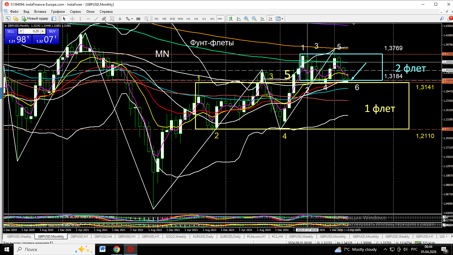Image resolution: width=453 pixels, height=255 pixels.
Task: Toggle chart shift button
Action: [x=270, y=19]
